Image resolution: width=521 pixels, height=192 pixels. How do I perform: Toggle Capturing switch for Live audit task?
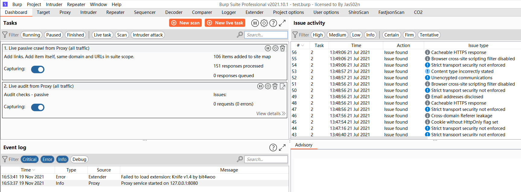[x=38, y=107]
